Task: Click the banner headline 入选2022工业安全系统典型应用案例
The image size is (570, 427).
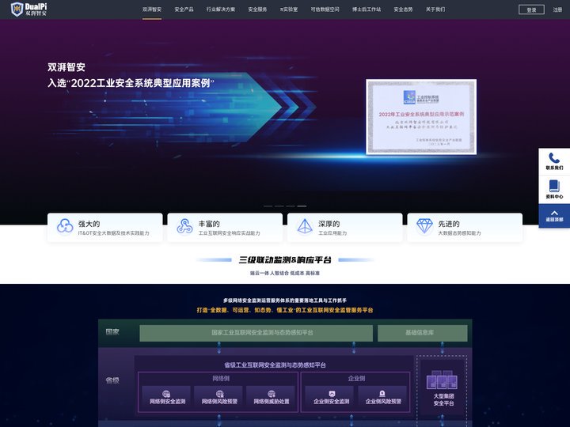Action: (131, 83)
